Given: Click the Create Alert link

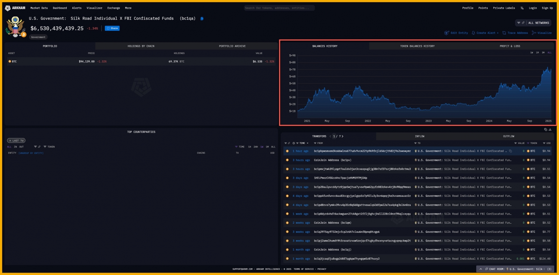Looking at the screenshot, I should coord(485,33).
